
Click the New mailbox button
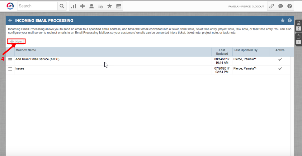(x=16, y=41)
